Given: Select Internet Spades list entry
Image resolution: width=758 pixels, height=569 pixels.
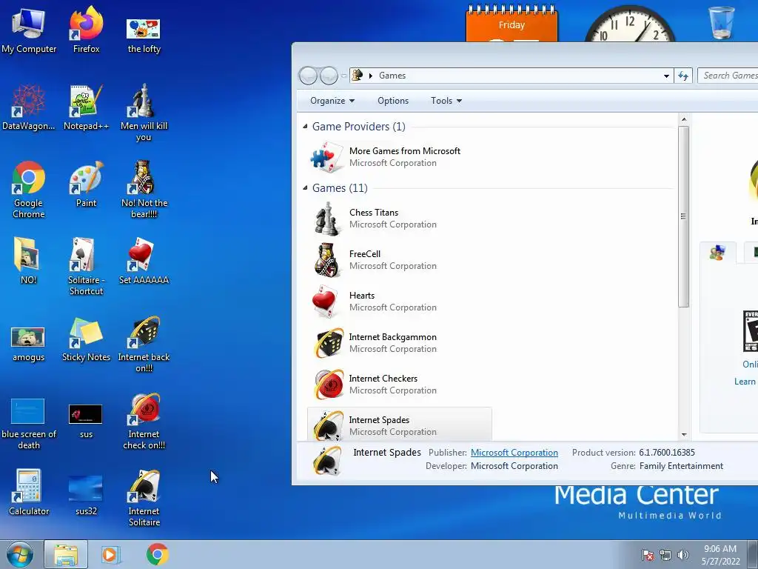Looking at the screenshot, I should [399, 425].
